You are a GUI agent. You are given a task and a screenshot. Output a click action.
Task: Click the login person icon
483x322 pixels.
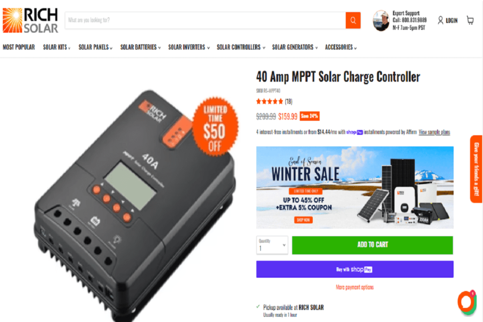tap(441, 20)
